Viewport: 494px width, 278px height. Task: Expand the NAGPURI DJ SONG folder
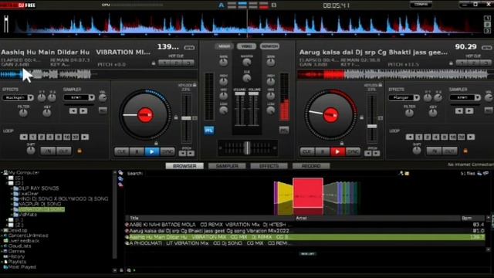tap(12, 204)
